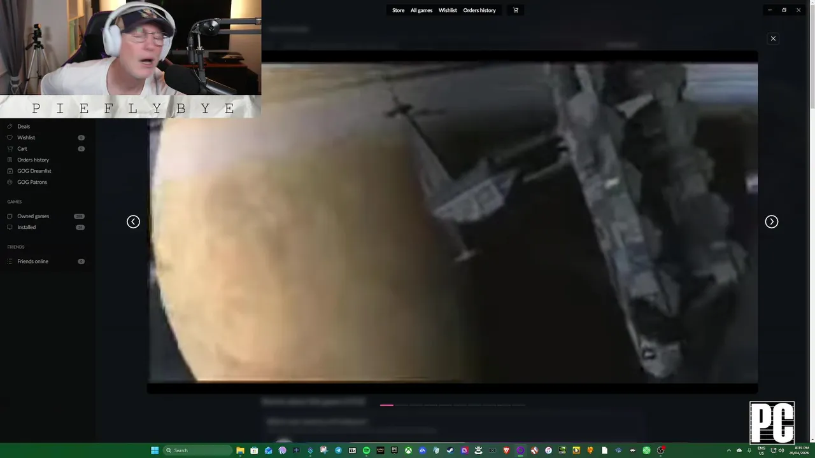Screen dimensions: 815x458
Task: Open the All games tab
Action: 421,10
